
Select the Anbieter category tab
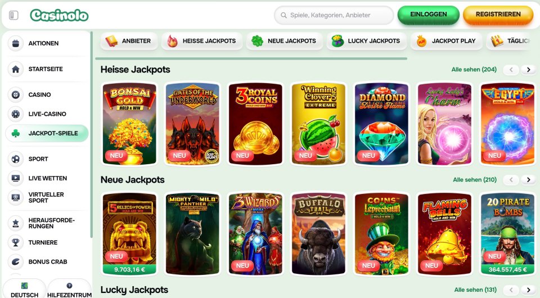129,41
